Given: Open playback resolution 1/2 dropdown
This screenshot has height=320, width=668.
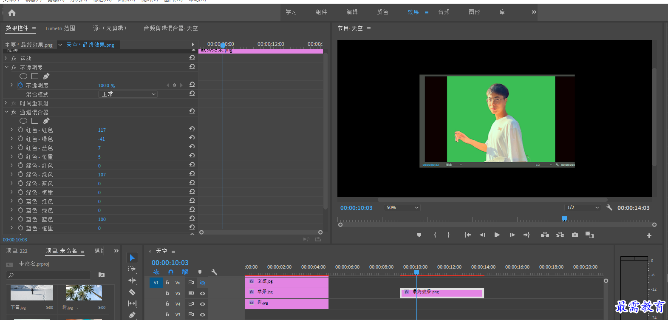Looking at the screenshot, I should click(583, 207).
